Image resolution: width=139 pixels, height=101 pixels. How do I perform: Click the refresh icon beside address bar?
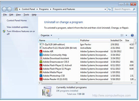coord(110,9)
